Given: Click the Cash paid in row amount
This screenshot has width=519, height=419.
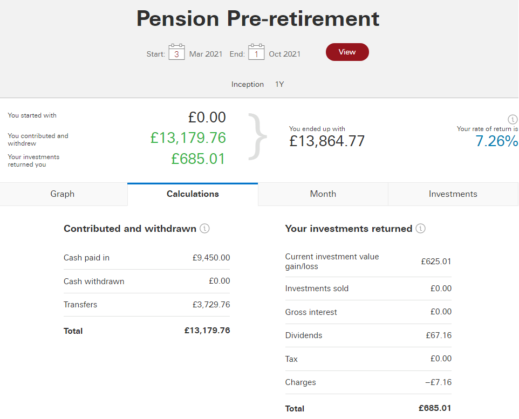Looking at the screenshot, I should tap(211, 258).
